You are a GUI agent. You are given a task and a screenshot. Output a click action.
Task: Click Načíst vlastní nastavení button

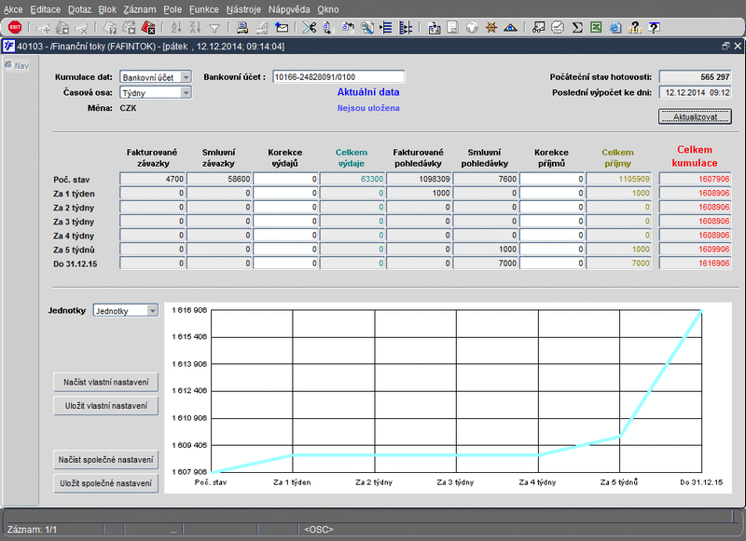tap(106, 383)
